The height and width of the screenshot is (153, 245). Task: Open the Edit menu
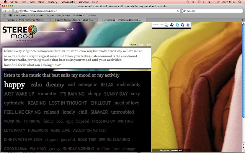click(32, 2)
